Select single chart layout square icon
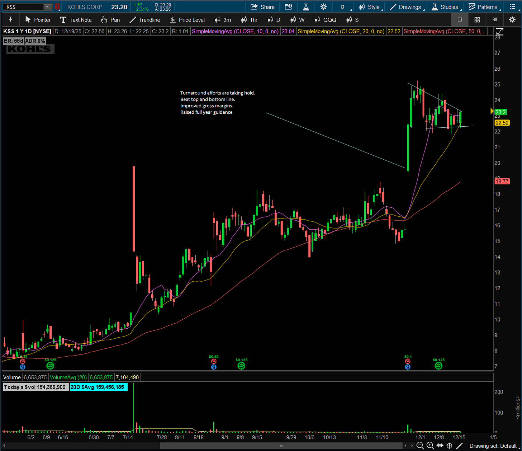 pyautogui.click(x=460, y=20)
